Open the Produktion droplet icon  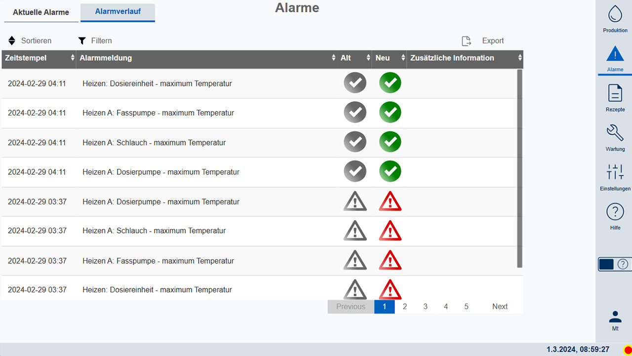(x=615, y=14)
